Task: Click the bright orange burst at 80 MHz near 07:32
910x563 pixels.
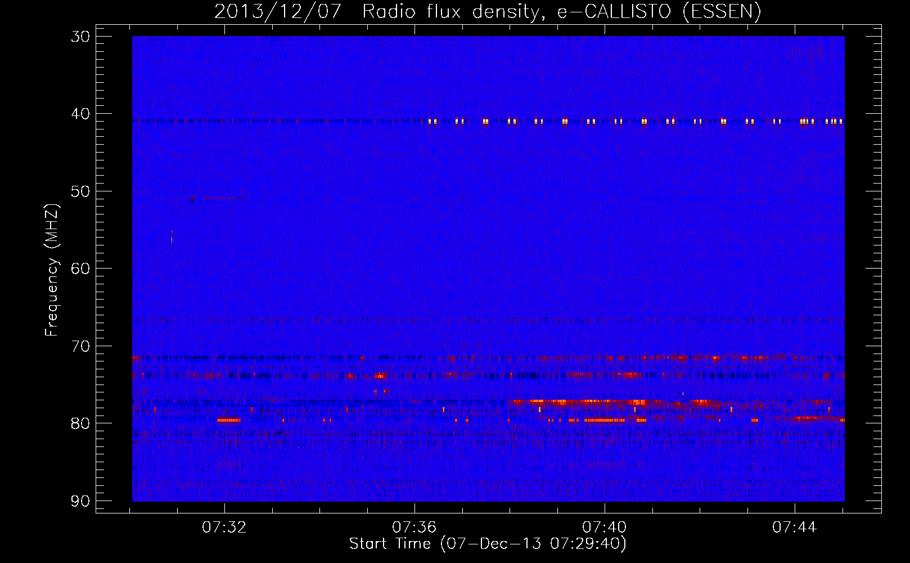Action: click(x=229, y=420)
